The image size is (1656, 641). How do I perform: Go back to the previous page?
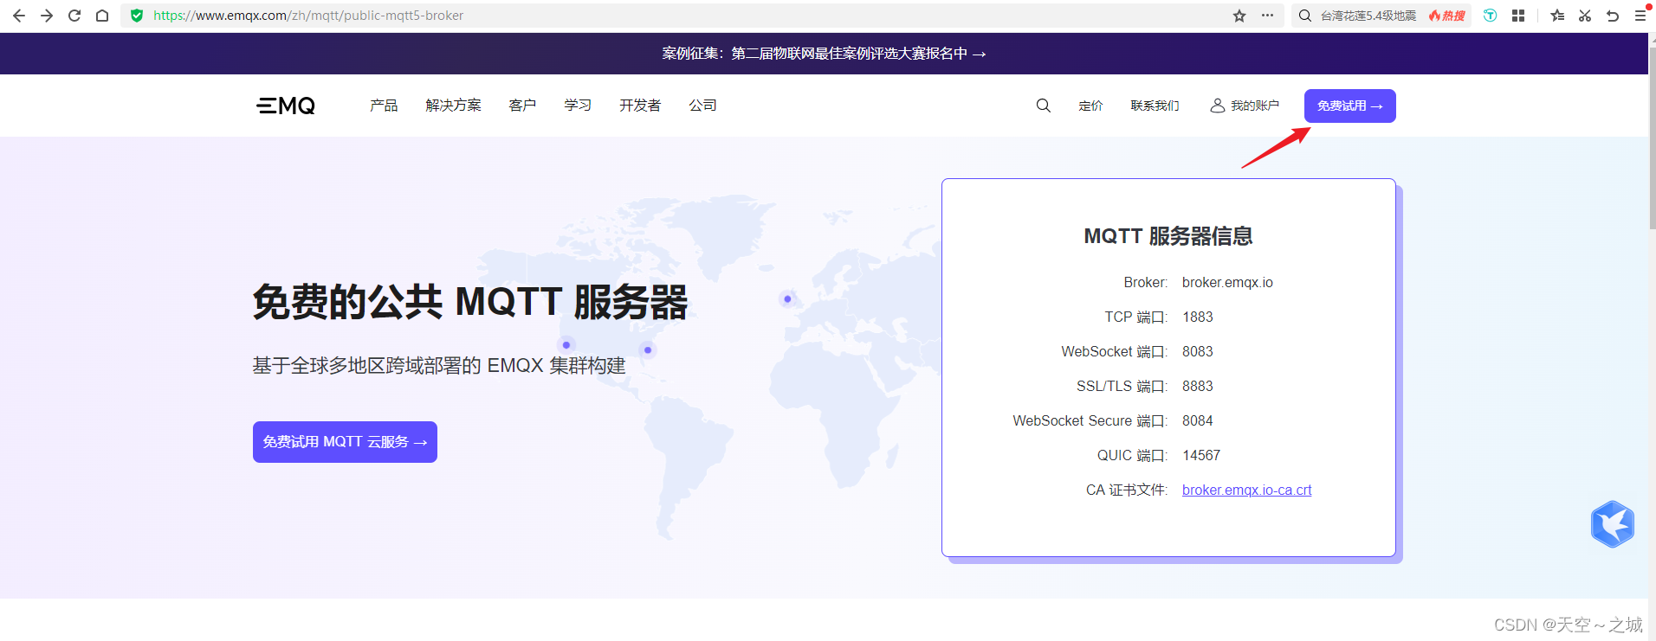coord(19,16)
